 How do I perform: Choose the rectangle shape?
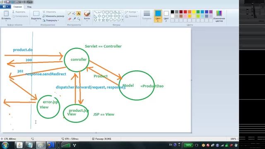[107, 12]
